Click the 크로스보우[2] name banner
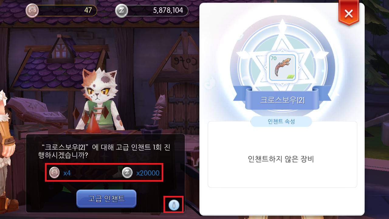Image resolution: width=389 pixels, height=219 pixels. pos(282,99)
